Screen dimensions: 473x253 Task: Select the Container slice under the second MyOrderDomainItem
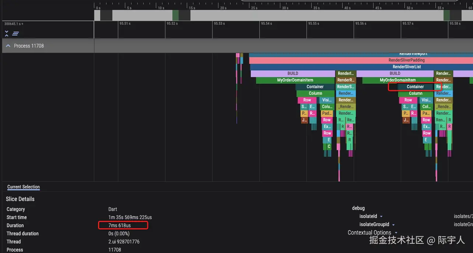(x=416, y=87)
